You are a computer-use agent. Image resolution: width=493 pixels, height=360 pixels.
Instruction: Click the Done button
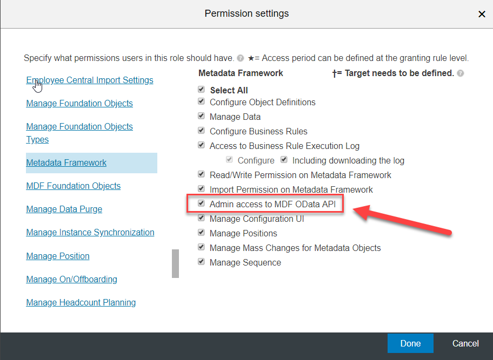point(410,343)
